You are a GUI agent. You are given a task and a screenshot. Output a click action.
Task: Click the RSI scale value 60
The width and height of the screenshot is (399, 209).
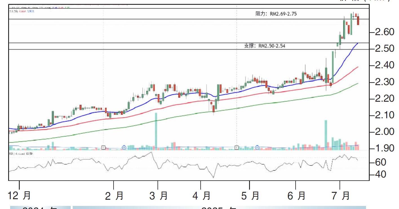(x=380, y=162)
